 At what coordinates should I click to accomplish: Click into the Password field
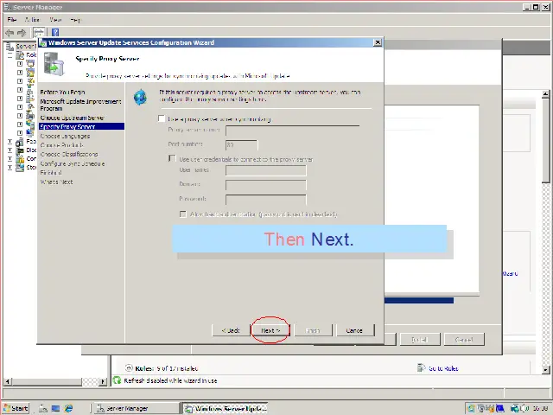266,200
